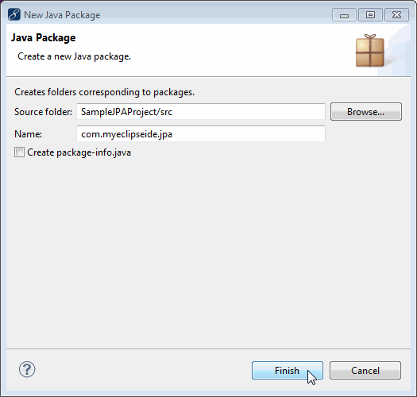Open context help with the question mark icon
Image resolution: width=417 pixels, height=397 pixels.
(x=27, y=369)
